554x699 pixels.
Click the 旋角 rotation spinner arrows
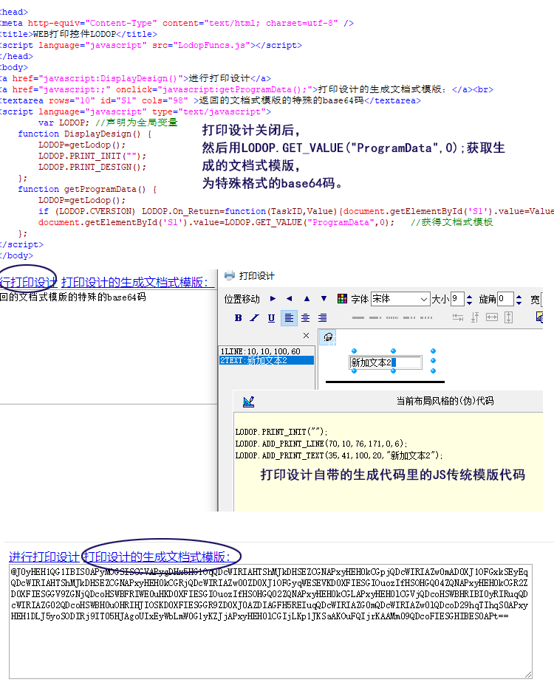pyautogui.click(x=519, y=299)
